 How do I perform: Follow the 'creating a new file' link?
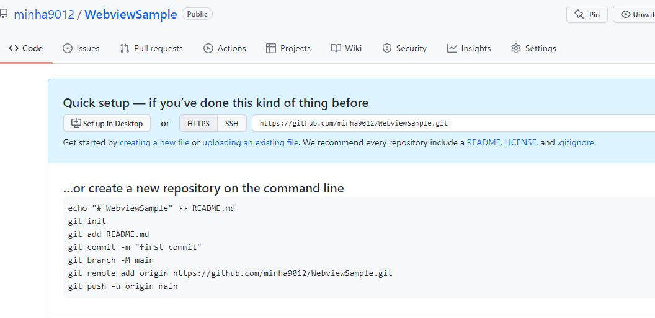coord(154,142)
